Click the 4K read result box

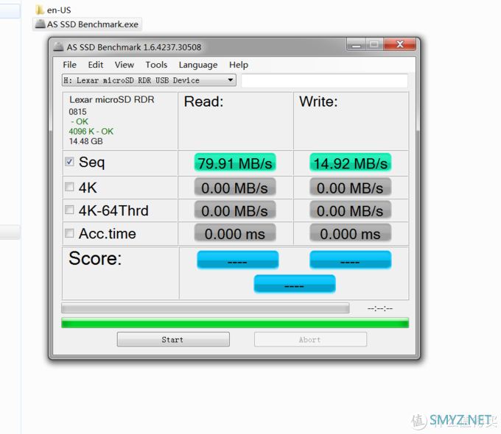(x=235, y=188)
